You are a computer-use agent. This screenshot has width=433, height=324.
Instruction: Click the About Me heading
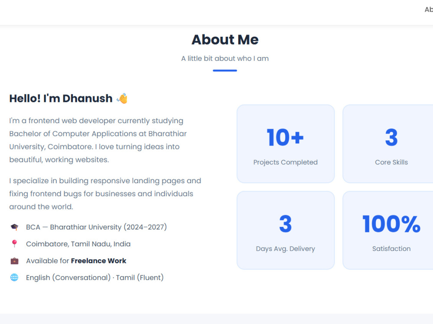coord(225,40)
